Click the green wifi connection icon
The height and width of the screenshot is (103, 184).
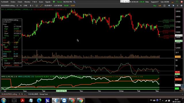(x=54, y=2)
